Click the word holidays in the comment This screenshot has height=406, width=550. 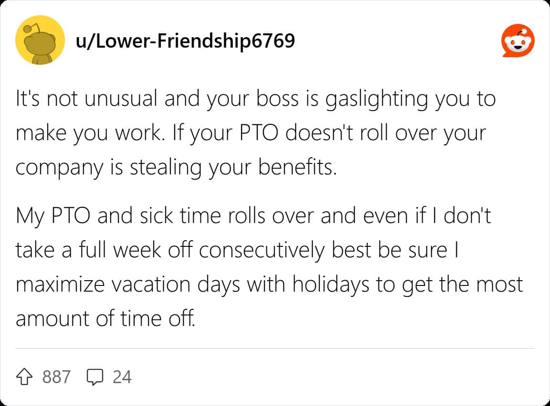tap(331, 284)
